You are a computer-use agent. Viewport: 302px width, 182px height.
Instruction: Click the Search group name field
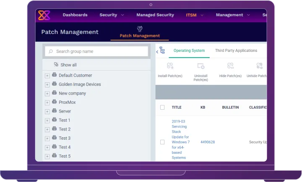tap(96, 51)
